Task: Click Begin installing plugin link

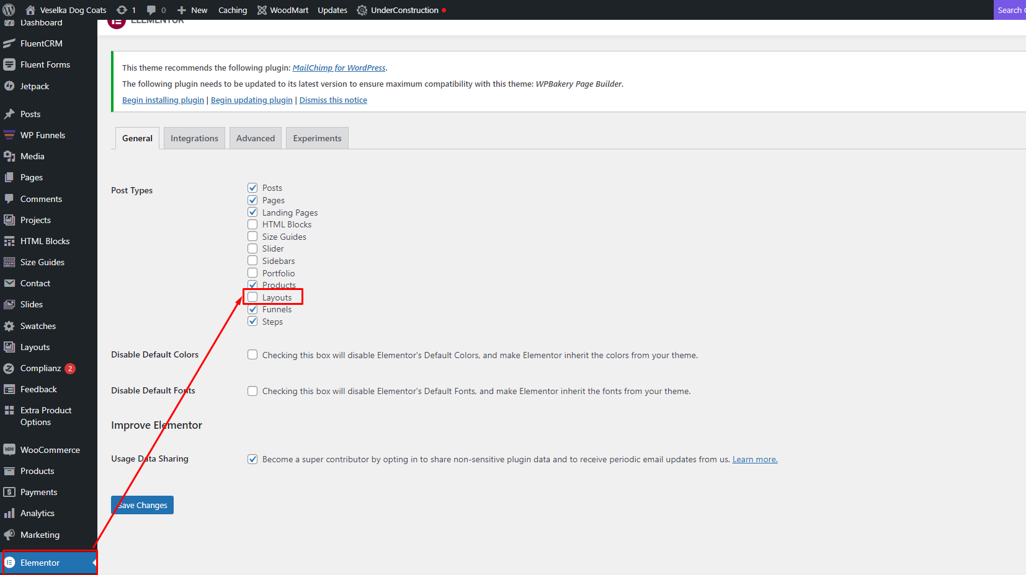Action: [x=163, y=100]
